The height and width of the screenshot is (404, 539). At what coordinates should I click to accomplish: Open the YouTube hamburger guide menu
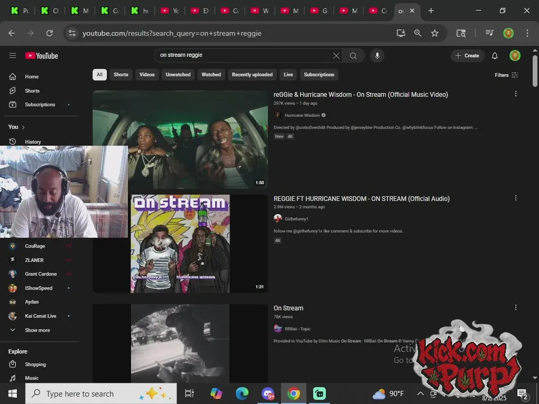(13, 56)
